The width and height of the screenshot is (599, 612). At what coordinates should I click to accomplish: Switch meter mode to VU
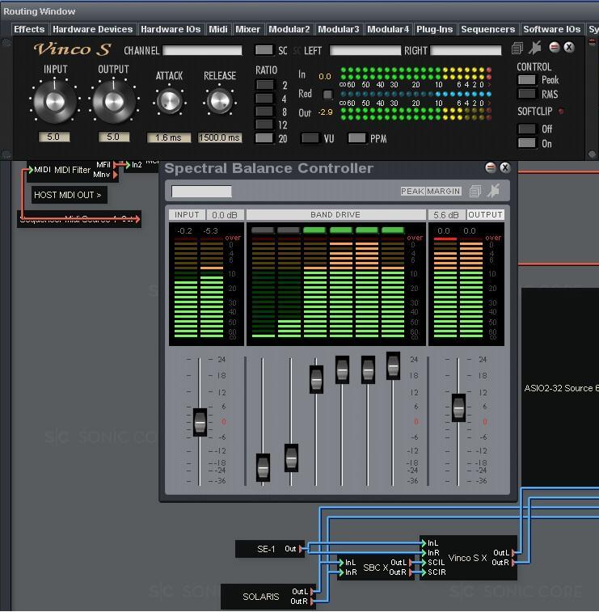(310, 138)
